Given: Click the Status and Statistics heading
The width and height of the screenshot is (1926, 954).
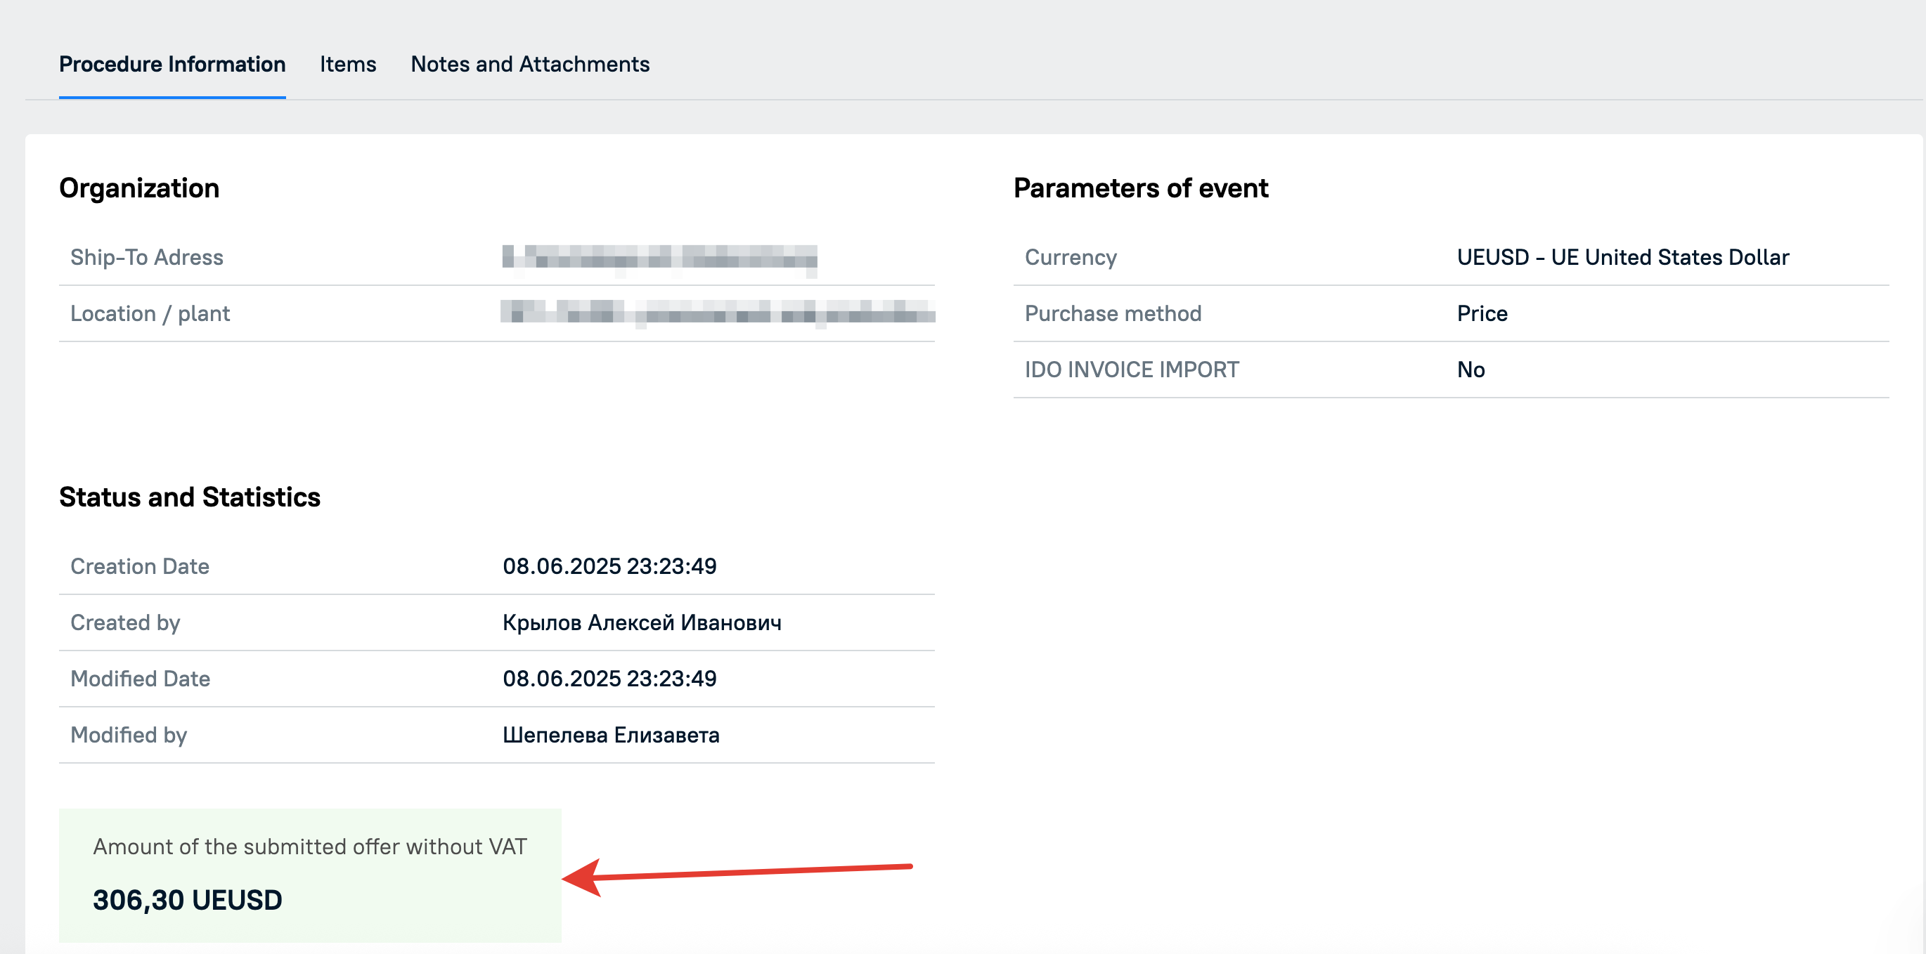Looking at the screenshot, I should pyautogui.click(x=190, y=497).
